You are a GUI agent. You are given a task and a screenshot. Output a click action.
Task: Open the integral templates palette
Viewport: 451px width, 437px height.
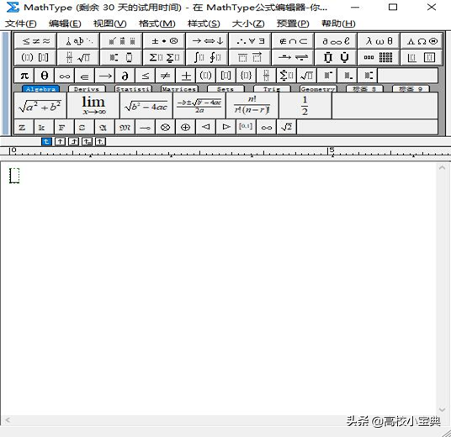pyautogui.click(x=207, y=57)
